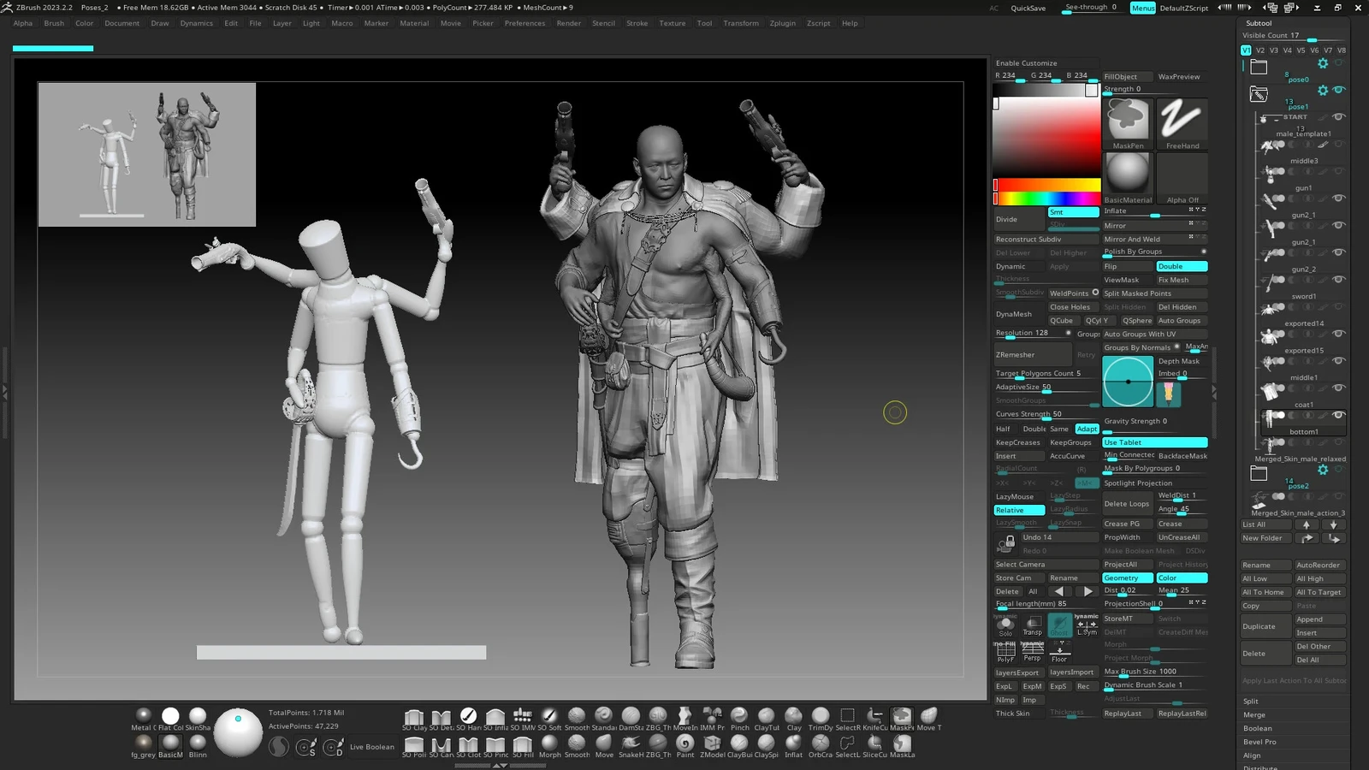Select the FreeHand stroke icon
Screen dimensions: 1369x770
pyautogui.click(x=1182, y=120)
